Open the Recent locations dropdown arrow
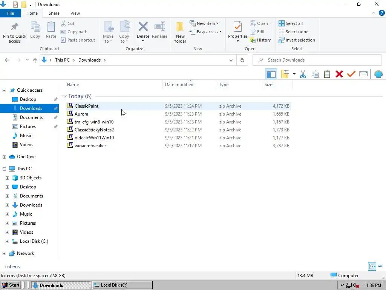Image resolution: width=386 pixels, height=290 pixels. click(27, 60)
